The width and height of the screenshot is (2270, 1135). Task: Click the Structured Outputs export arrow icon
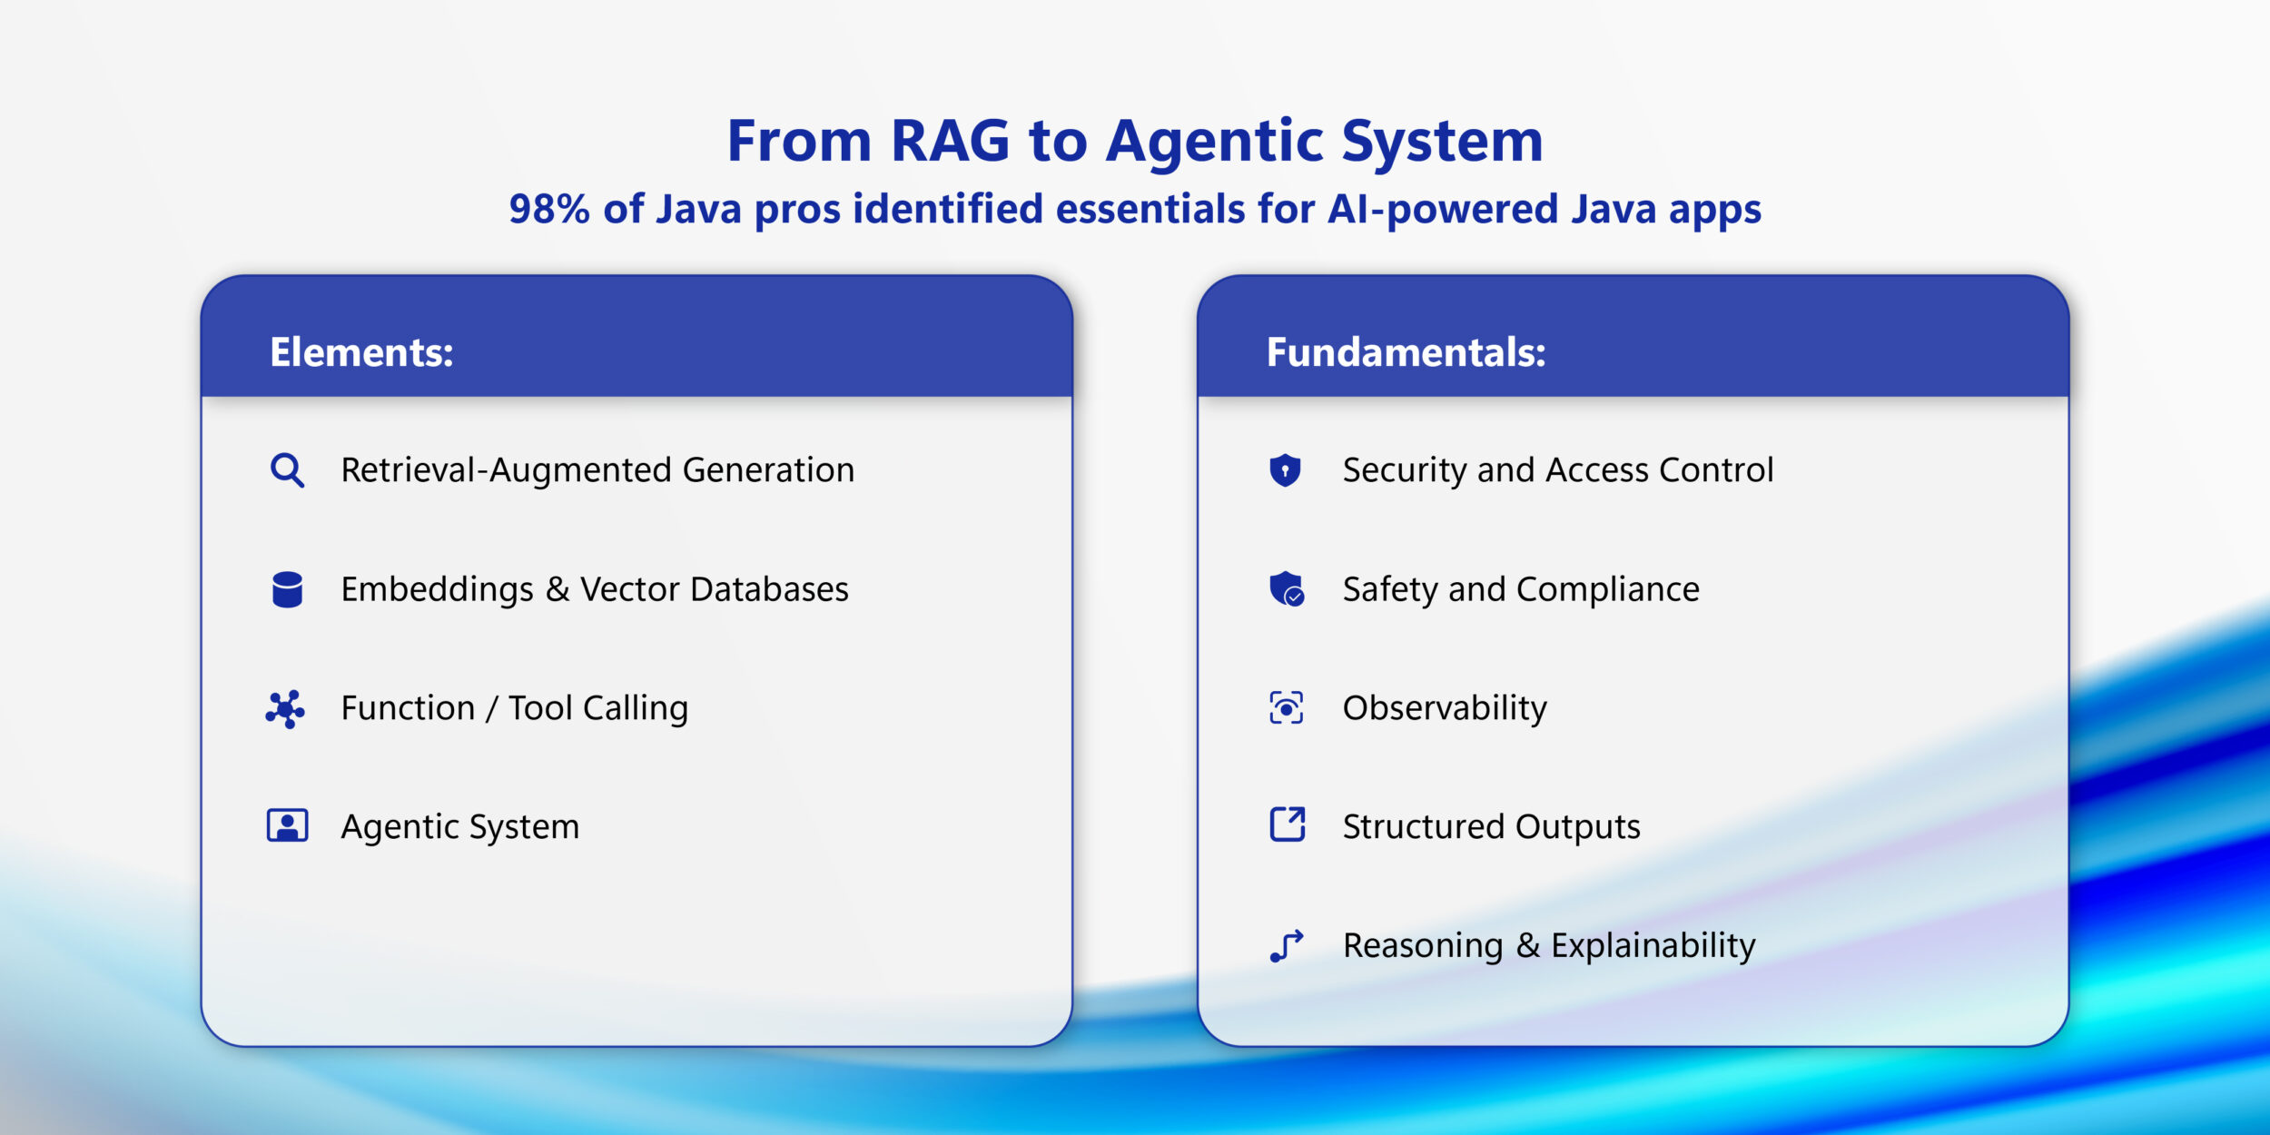[1287, 824]
